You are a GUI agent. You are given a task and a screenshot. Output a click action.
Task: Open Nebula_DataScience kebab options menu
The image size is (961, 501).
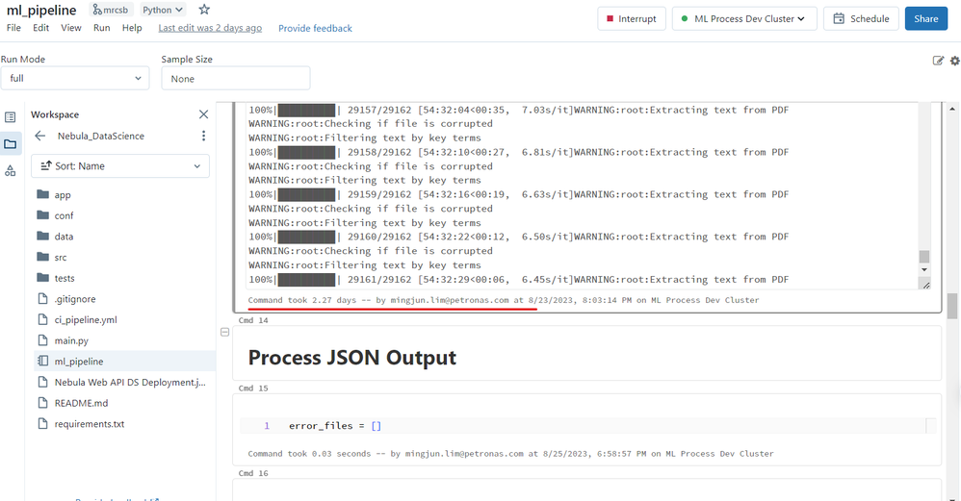pos(203,137)
